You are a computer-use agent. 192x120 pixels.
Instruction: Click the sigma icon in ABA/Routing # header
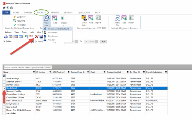(69, 72)
